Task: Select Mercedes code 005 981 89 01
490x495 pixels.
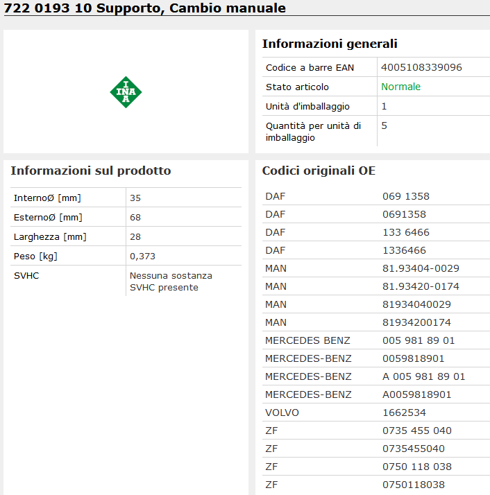Action: point(419,340)
